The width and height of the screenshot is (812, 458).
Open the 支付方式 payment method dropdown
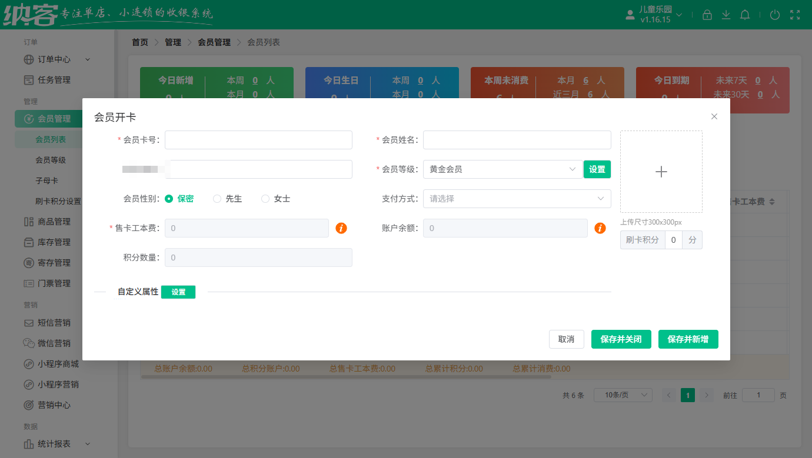pos(517,199)
